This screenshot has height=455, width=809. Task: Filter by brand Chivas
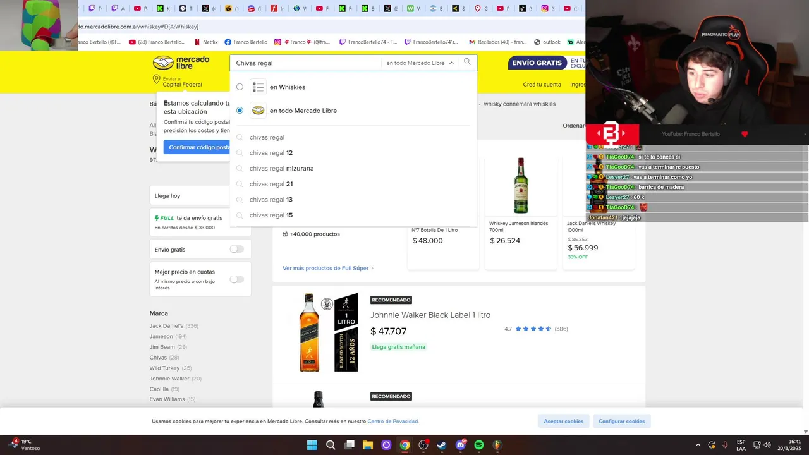158,358
